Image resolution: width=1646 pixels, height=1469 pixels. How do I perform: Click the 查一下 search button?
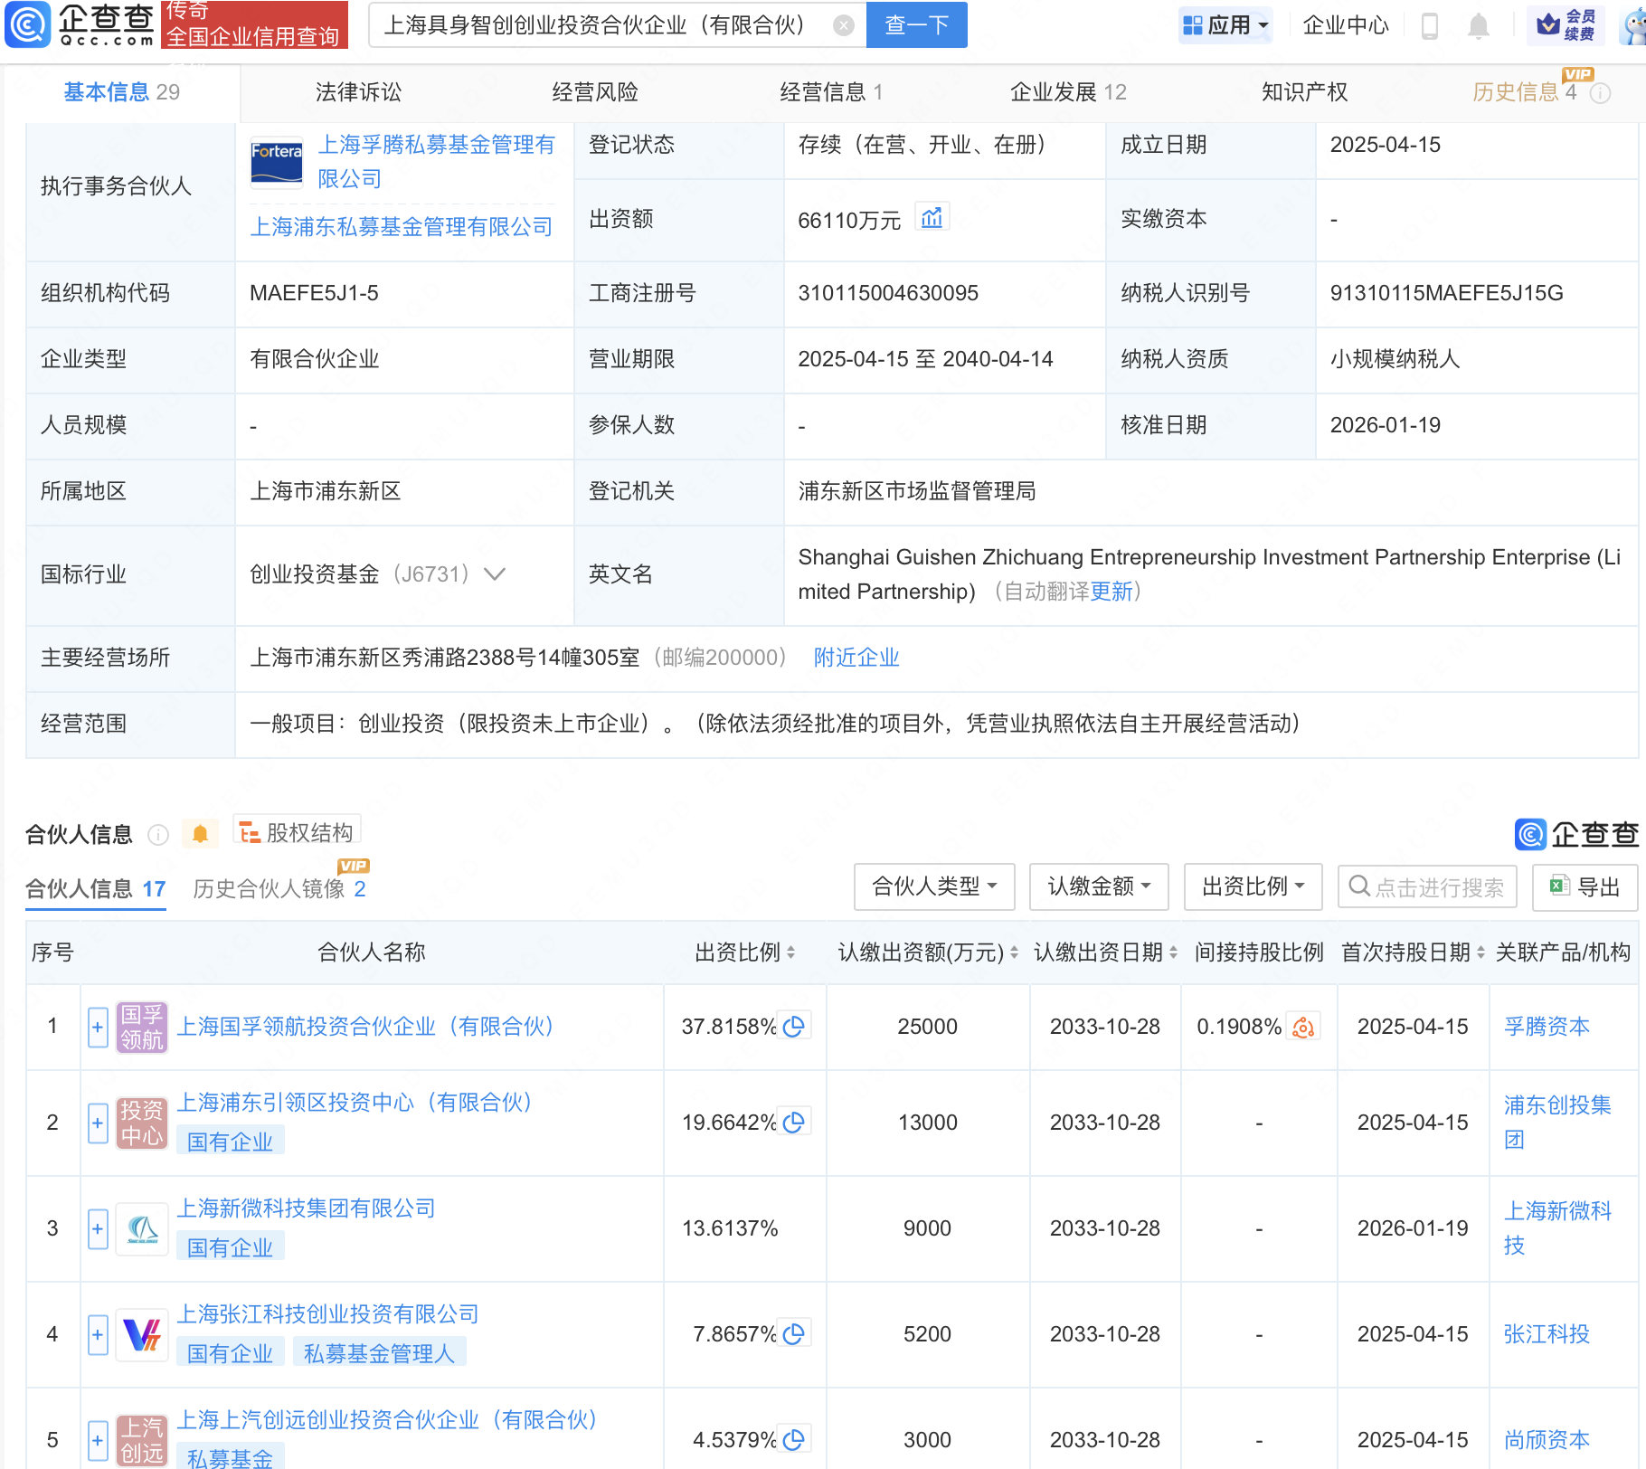[x=916, y=25]
